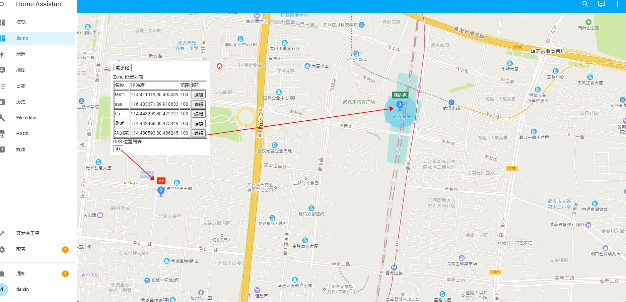Click the 黄龙山路 metro station icon
The width and height of the screenshot is (626, 302).
tap(394, 268)
